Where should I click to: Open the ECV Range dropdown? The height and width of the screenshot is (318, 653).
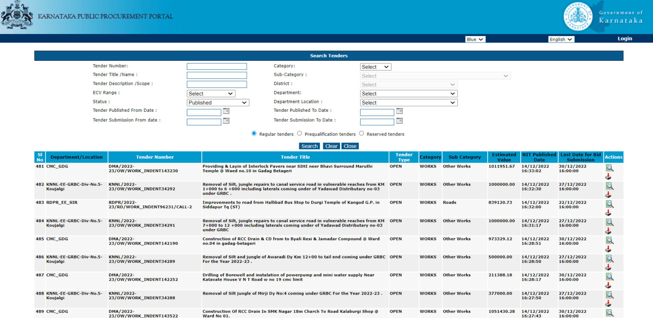(210, 93)
